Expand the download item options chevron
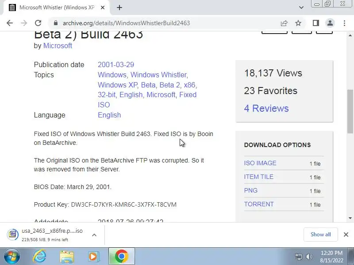This screenshot has height=265, width=354. [94, 235]
